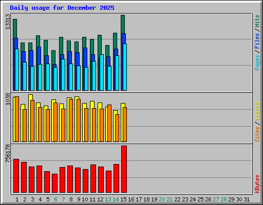
Task: Click the 13313 axis value label
Action: point(8,22)
